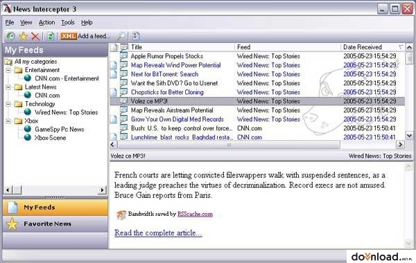Screen dimensions: 416x263
Task: Select the 'Bush: U.S. to keep control over force' article
Action: point(257,128)
